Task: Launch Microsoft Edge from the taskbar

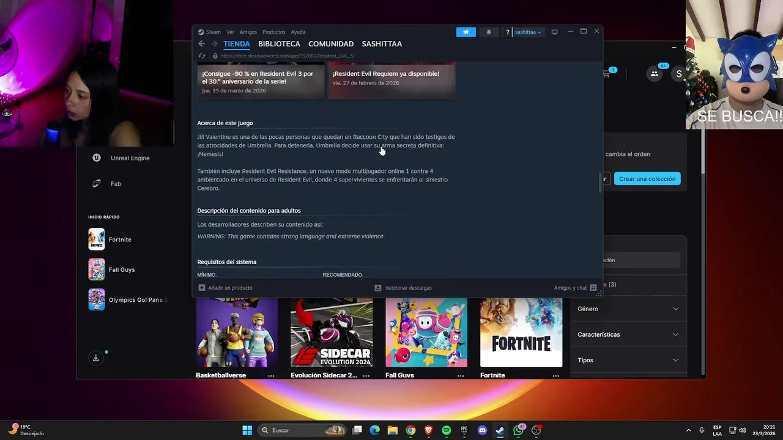Action: (x=375, y=430)
